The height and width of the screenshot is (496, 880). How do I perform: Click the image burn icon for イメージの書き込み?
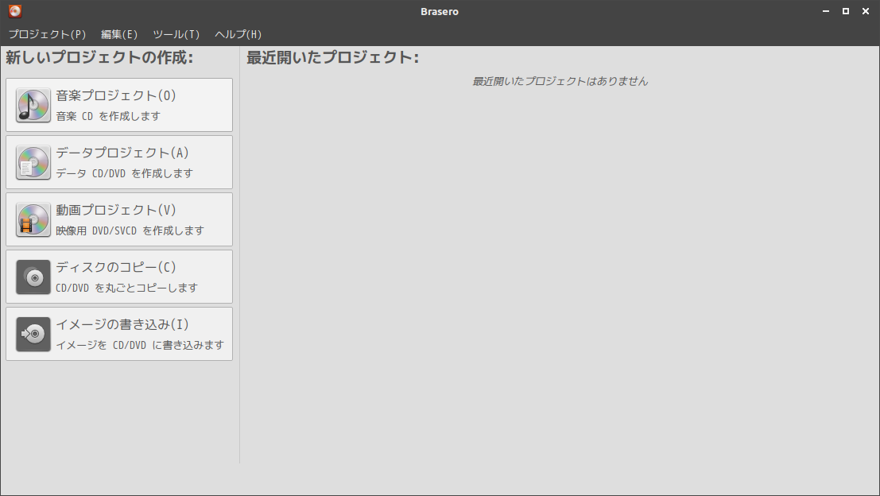(33, 334)
